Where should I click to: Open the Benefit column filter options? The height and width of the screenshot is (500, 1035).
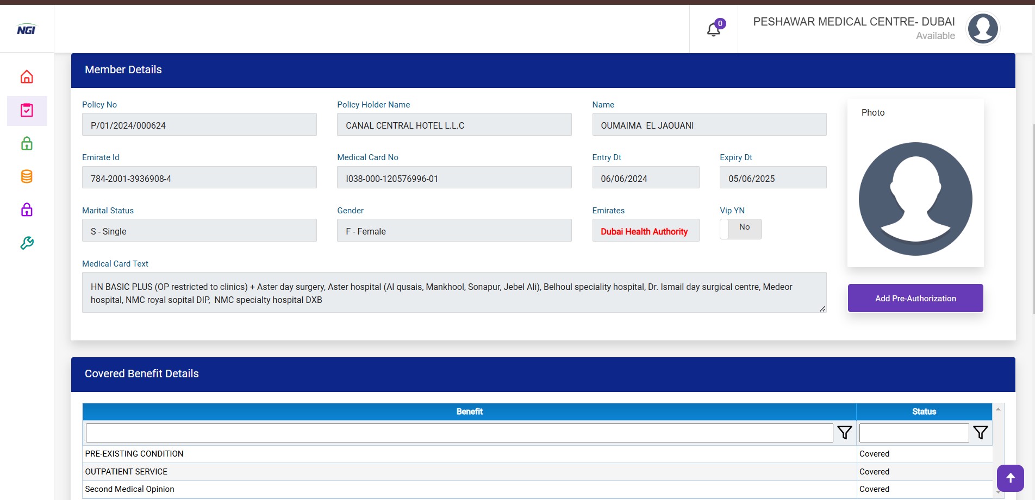click(x=844, y=433)
